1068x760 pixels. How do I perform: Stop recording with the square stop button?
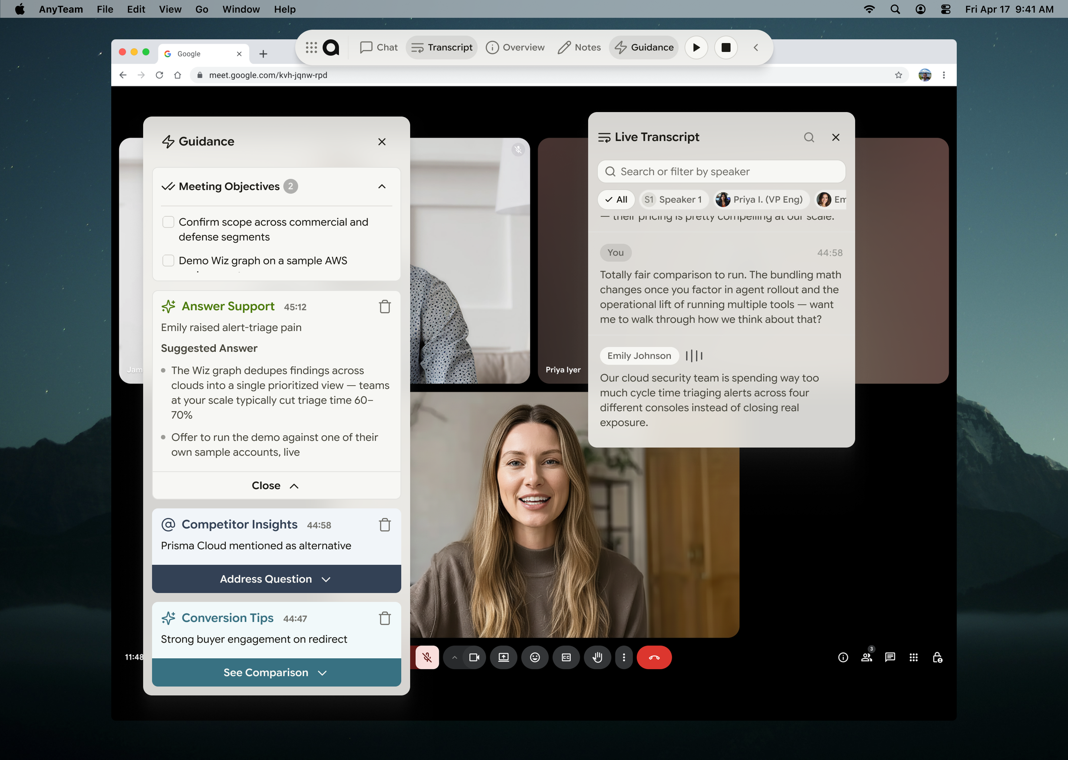click(x=726, y=47)
